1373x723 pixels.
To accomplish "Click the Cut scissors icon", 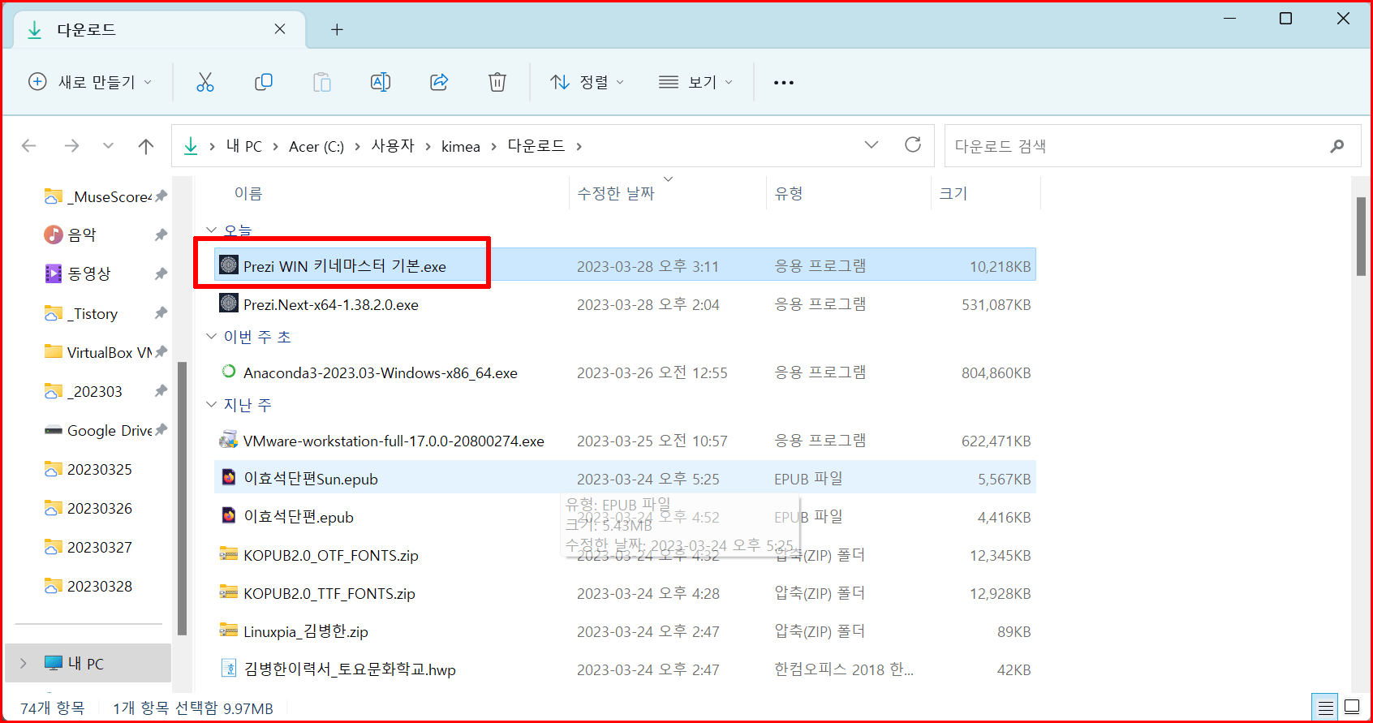I will pos(205,82).
